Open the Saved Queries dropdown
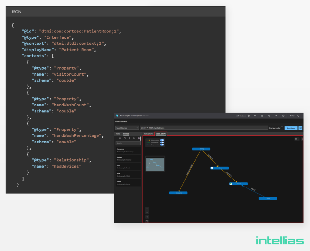310x251 pixels. [x=127, y=128]
